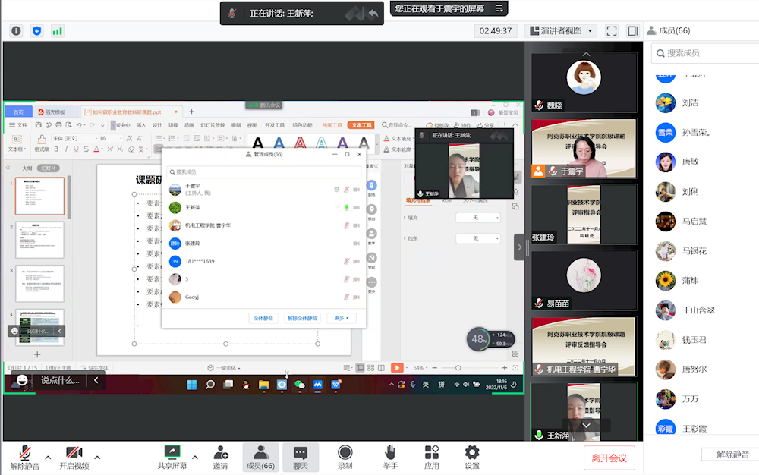Click the meeting info icon
Image resolution: width=759 pixels, height=475 pixels.
point(16,31)
